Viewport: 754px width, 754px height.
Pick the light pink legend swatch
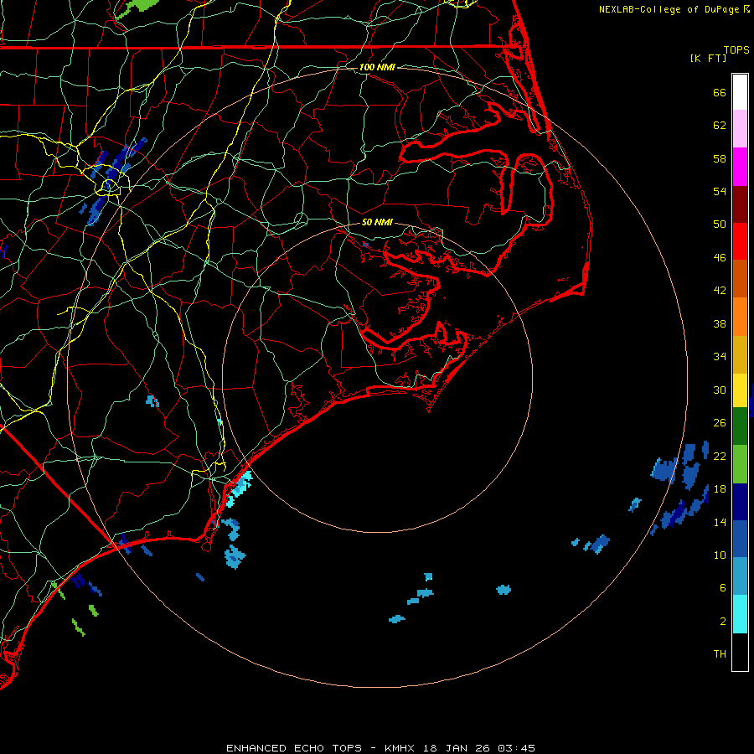[x=740, y=129]
